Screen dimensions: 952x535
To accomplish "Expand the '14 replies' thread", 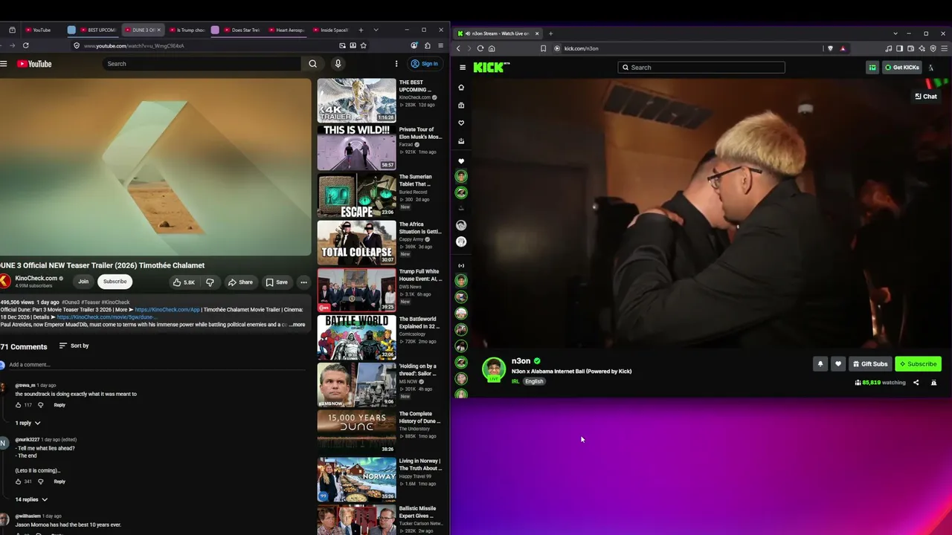I will click(31, 499).
